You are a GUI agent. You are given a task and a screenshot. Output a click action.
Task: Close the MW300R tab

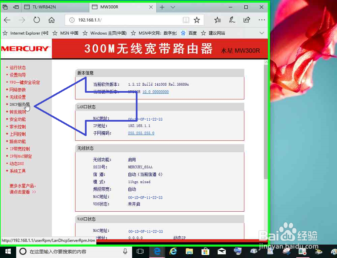[x=151, y=7]
